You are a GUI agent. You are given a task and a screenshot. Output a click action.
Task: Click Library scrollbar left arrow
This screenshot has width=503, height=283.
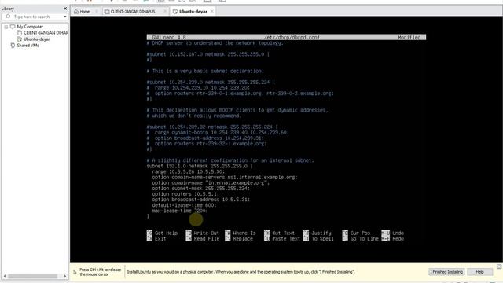point(5,276)
